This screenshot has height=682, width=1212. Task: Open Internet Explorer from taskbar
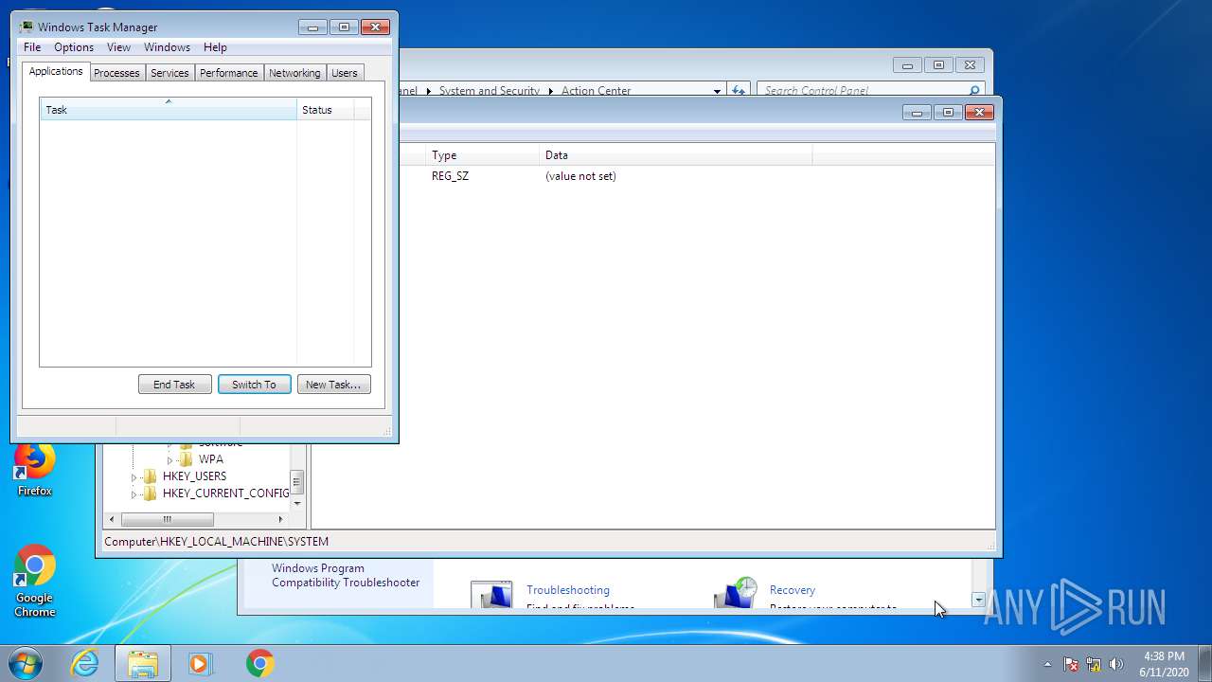85,663
